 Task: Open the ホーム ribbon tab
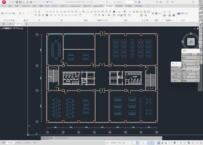click(4, 6)
